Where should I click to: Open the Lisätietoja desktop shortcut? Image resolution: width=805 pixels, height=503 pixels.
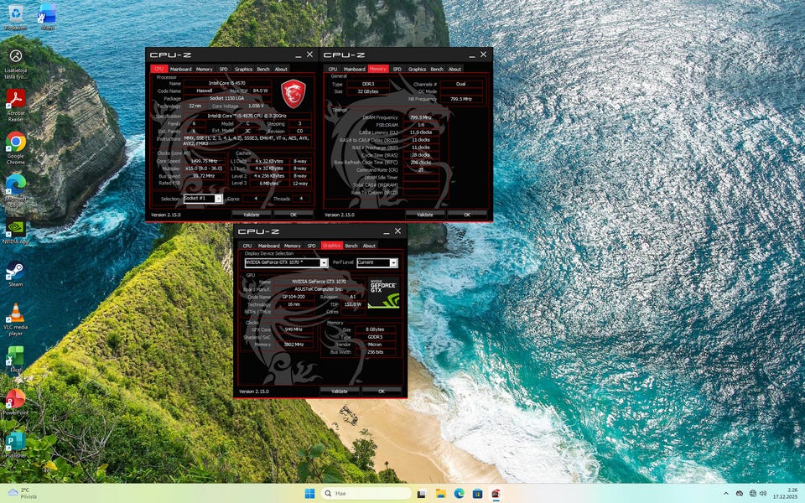(x=15, y=64)
